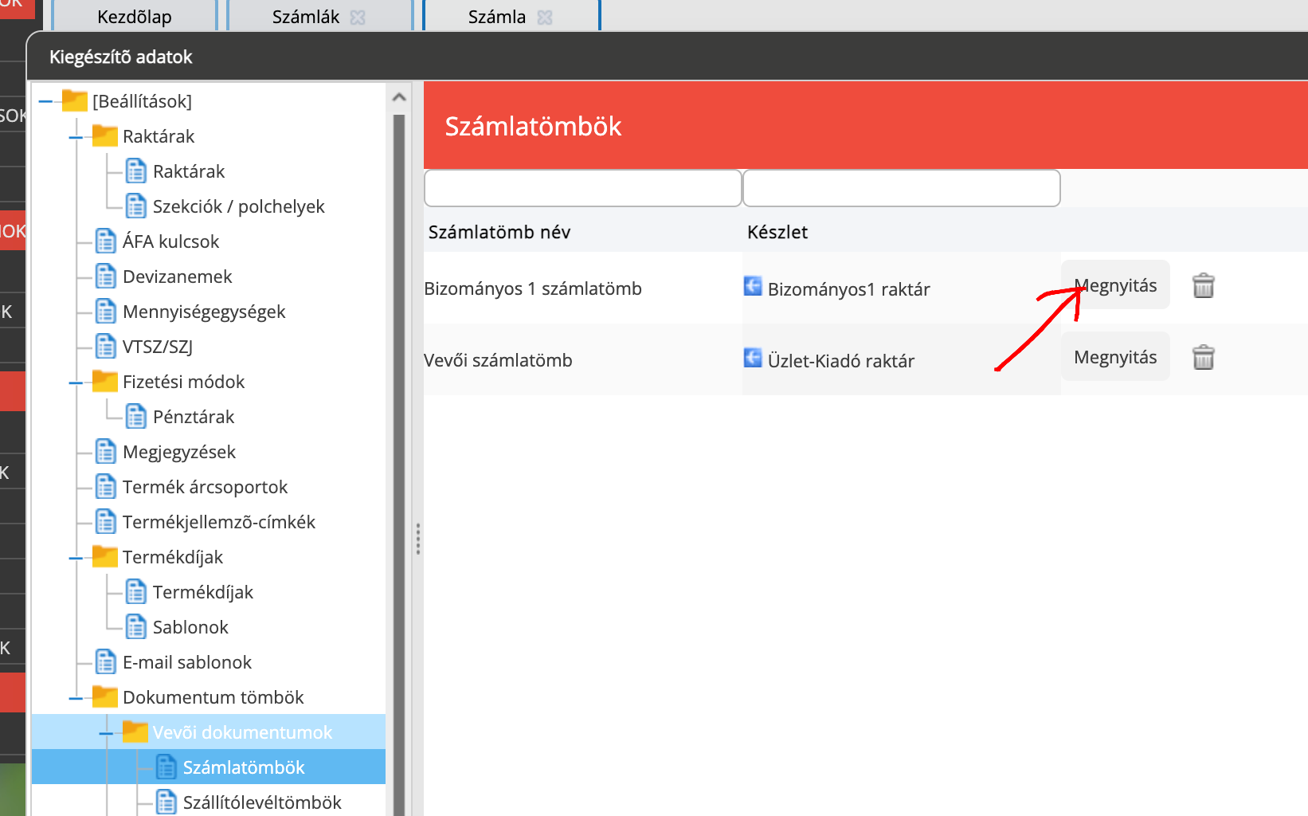This screenshot has width=1308, height=816.
Task: Click the Készlet column filter field
Action: (x=901, y=188)
